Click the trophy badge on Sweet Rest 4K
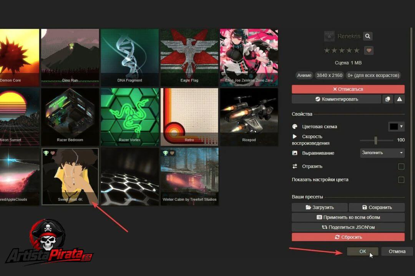This screenshot has height=276, width=415. [46, 153]
